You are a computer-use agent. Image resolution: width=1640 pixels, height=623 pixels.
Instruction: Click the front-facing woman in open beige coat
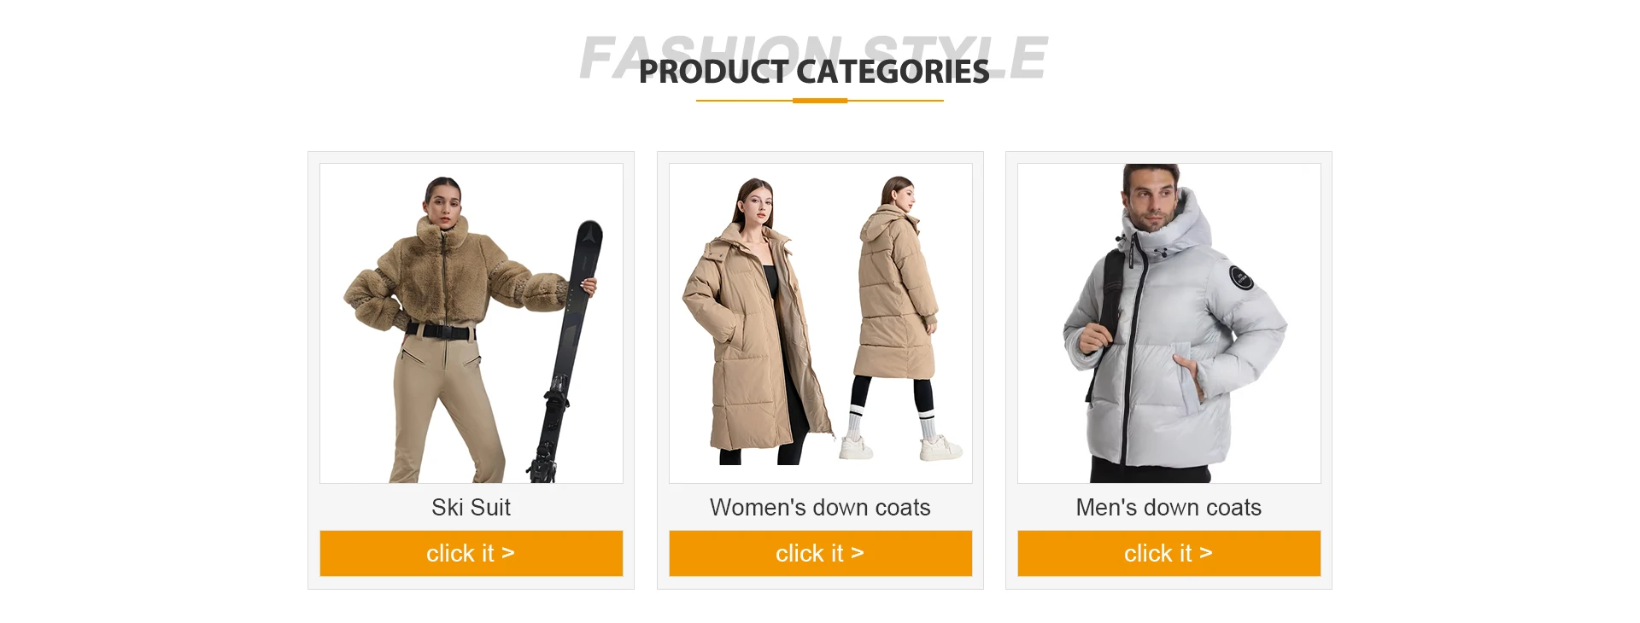(x=756, y=322)
